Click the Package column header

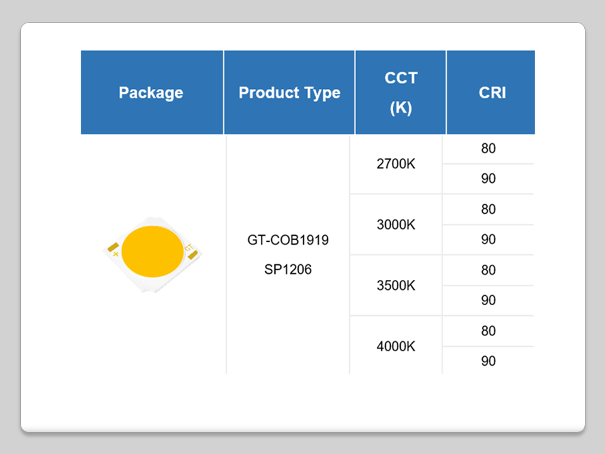coord(151,93)
